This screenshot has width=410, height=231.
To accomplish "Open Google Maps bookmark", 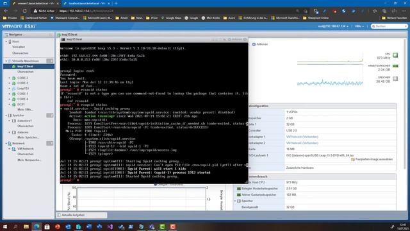I will click(x=171, y=18).
